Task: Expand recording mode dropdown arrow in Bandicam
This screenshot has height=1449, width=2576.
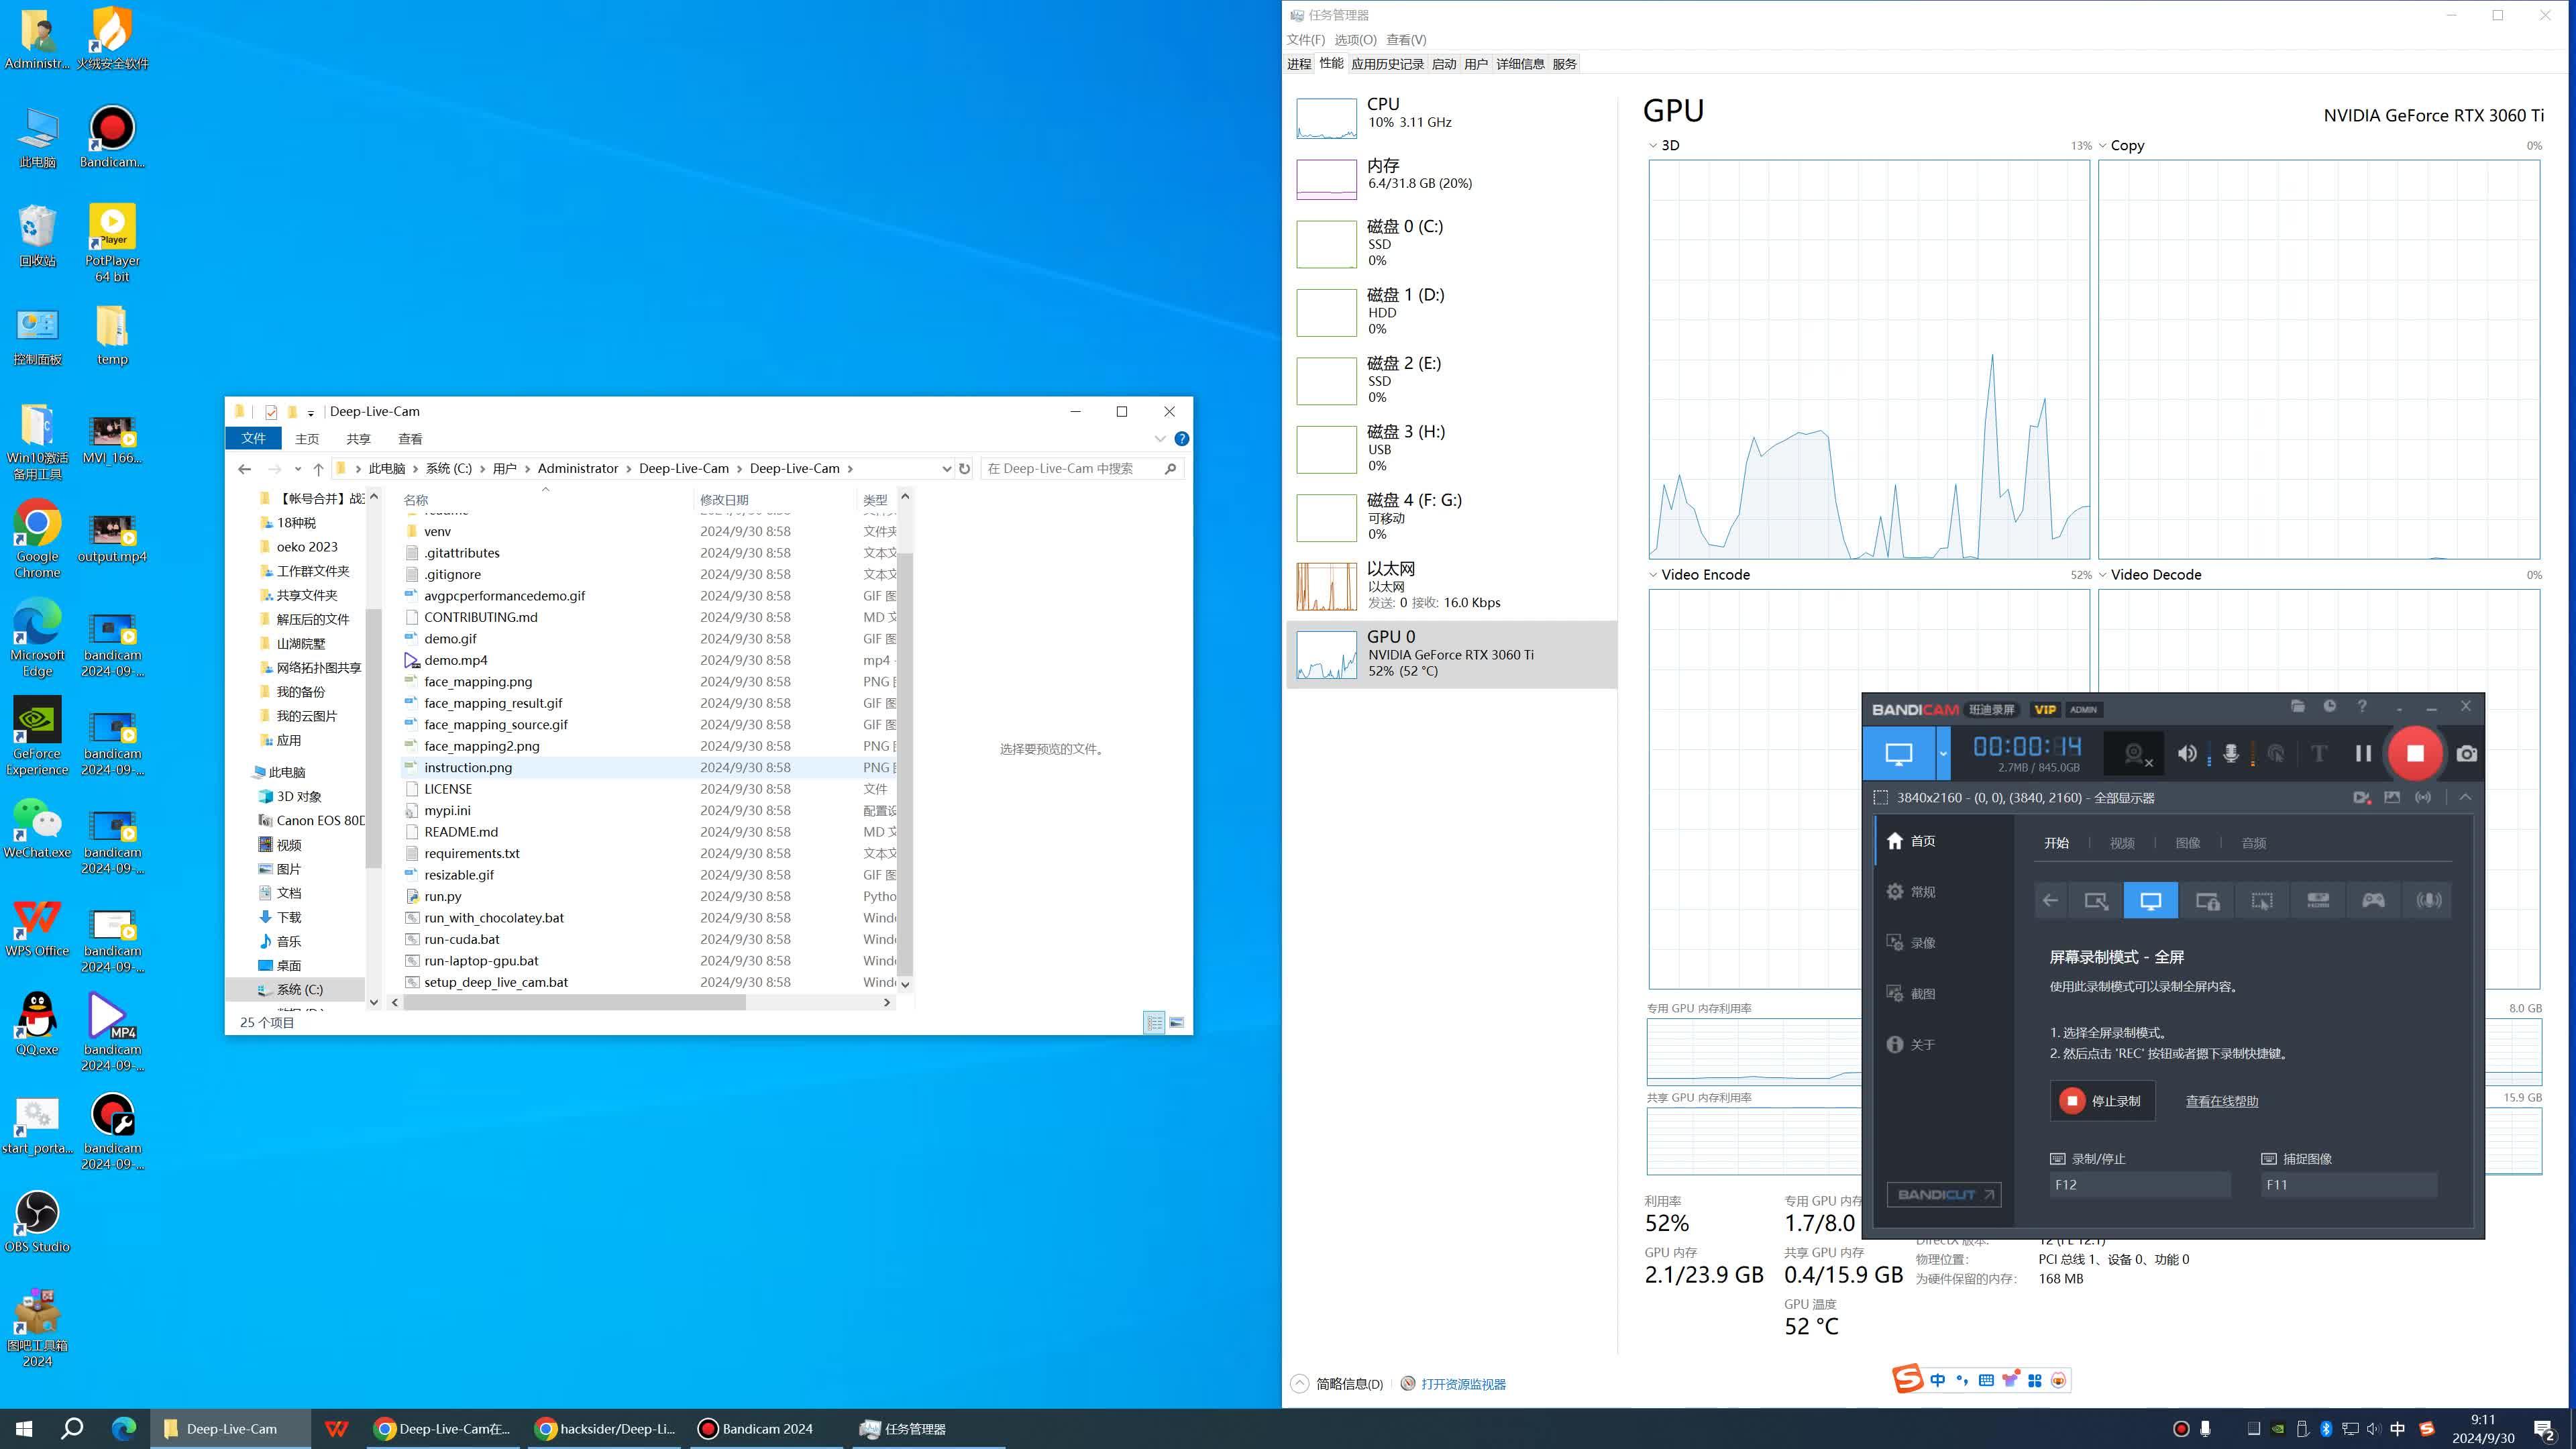Action: point(1943,753)
